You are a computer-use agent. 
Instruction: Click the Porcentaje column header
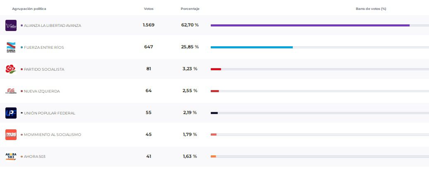point(190,9)
